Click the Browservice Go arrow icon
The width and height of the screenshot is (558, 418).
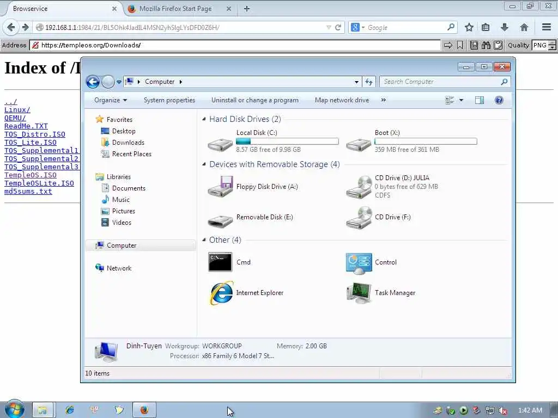click(448, 45)
